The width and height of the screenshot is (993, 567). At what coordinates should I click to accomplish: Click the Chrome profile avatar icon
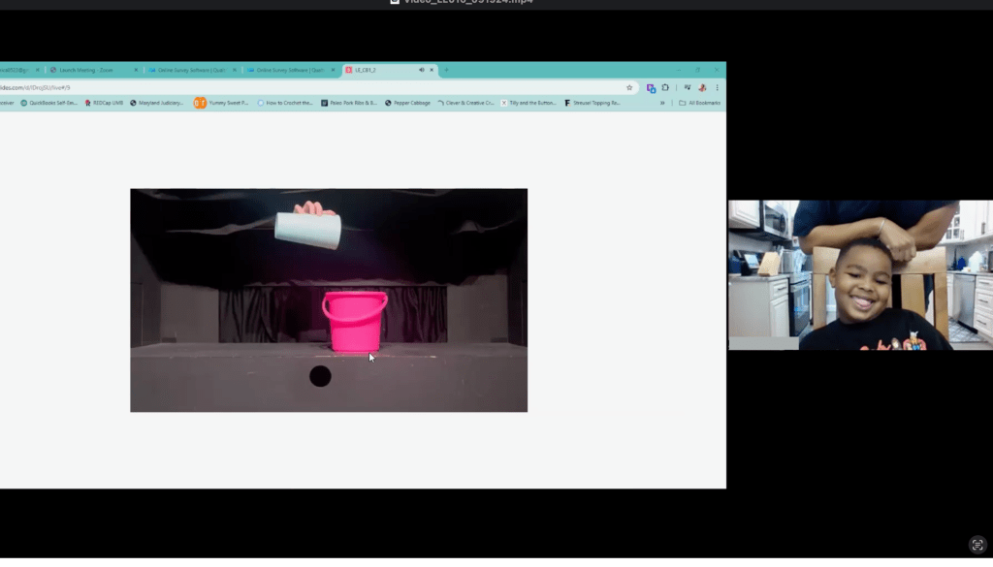[702, 87]
